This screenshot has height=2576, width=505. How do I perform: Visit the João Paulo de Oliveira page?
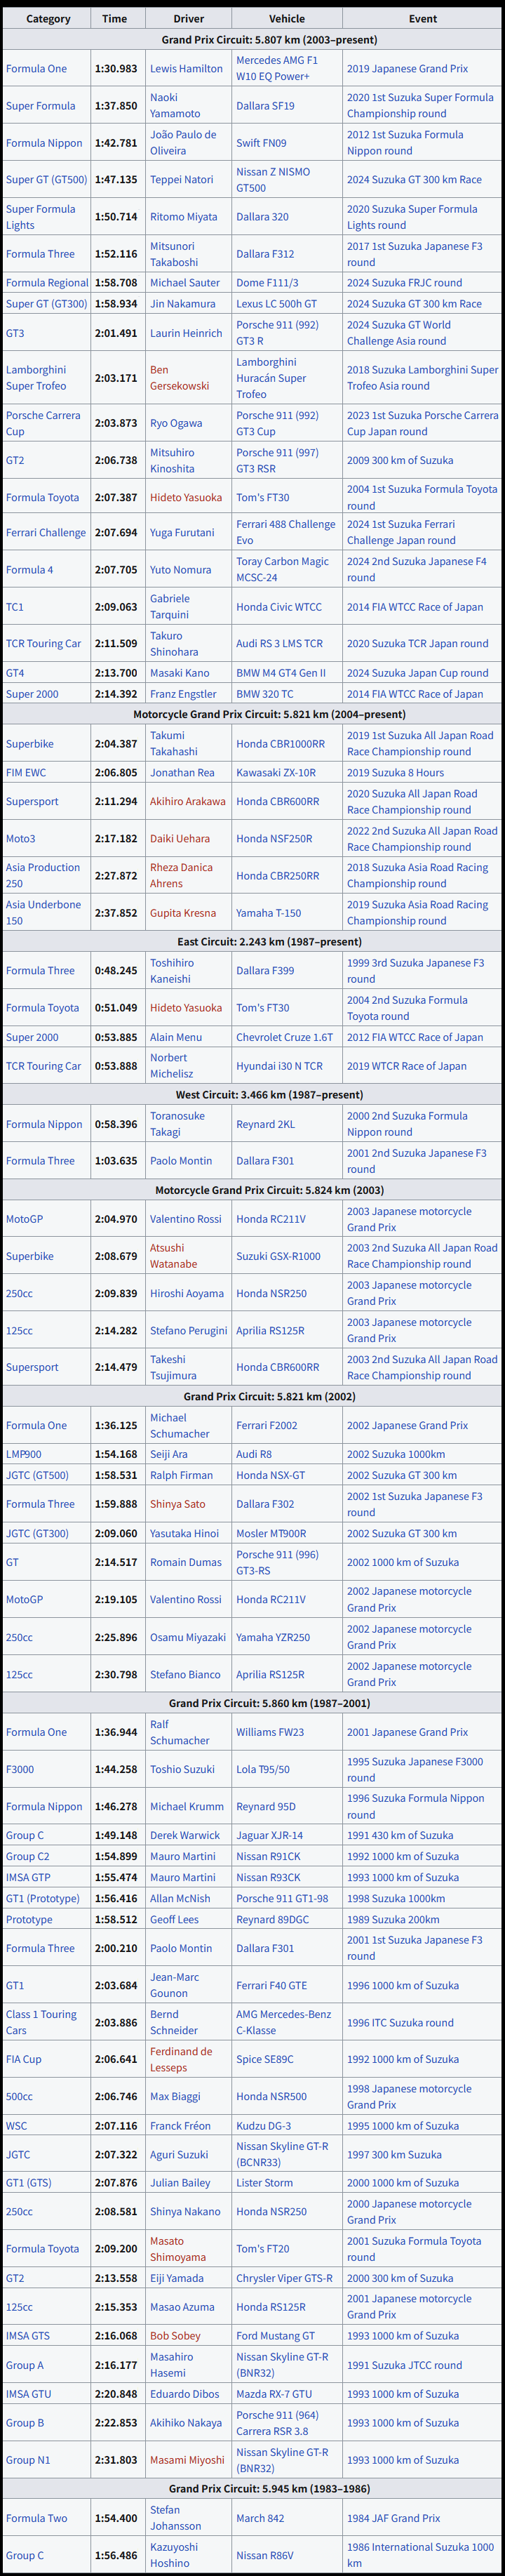pyautogui.click(x=183, y=143)
